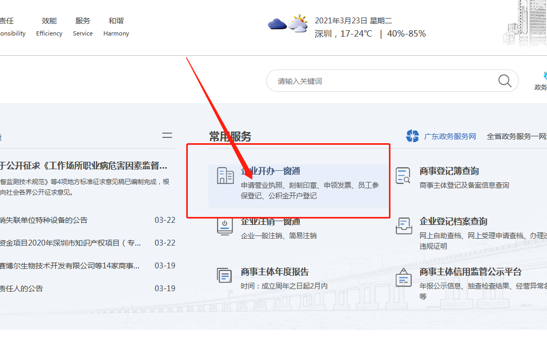
Task: Open the 和谐 Harmony navigation item
Action: (116, 21)
